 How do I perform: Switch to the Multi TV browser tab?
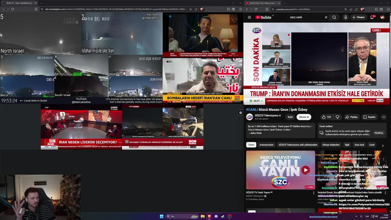(x=19, y=3)
